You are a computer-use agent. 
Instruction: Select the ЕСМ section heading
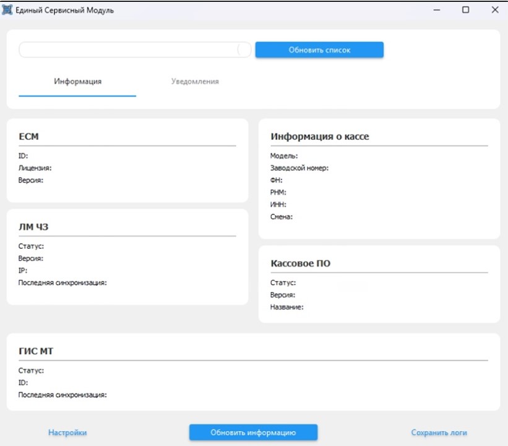coord(29,136)
